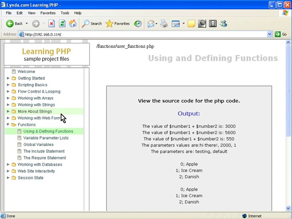The image size is (292, 219).
Task: Click the green Go button
Action: point(281,34)
